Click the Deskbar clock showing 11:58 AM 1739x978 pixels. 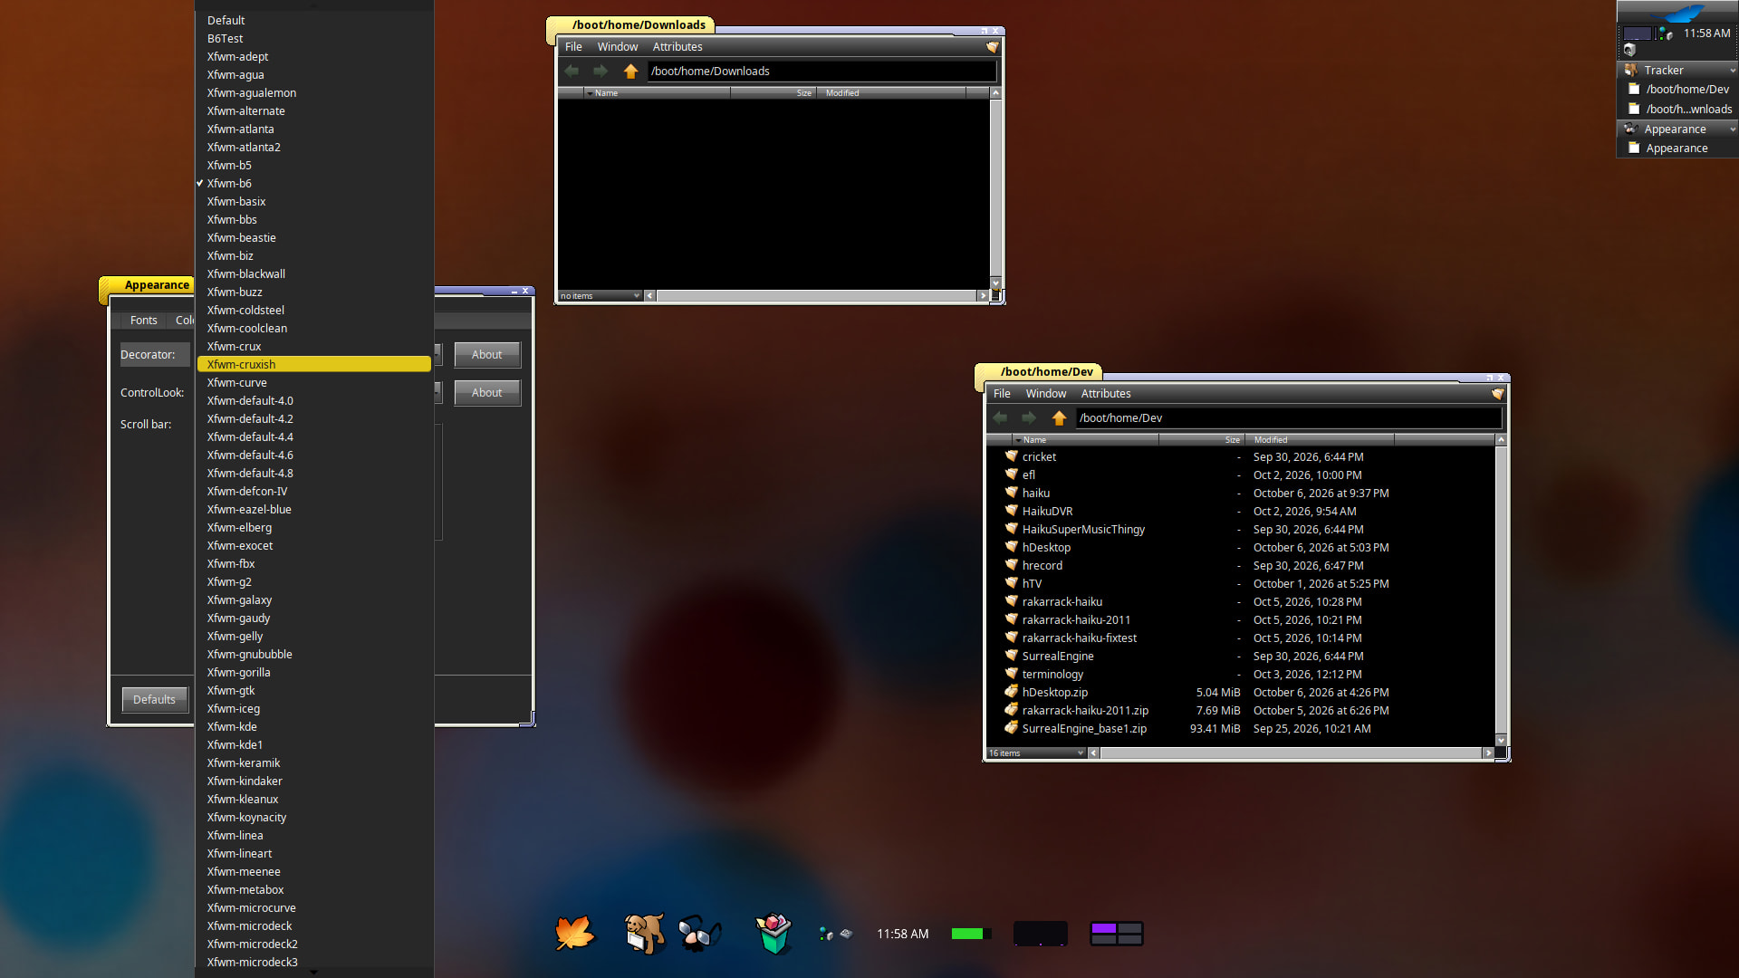click(1706, 34)
